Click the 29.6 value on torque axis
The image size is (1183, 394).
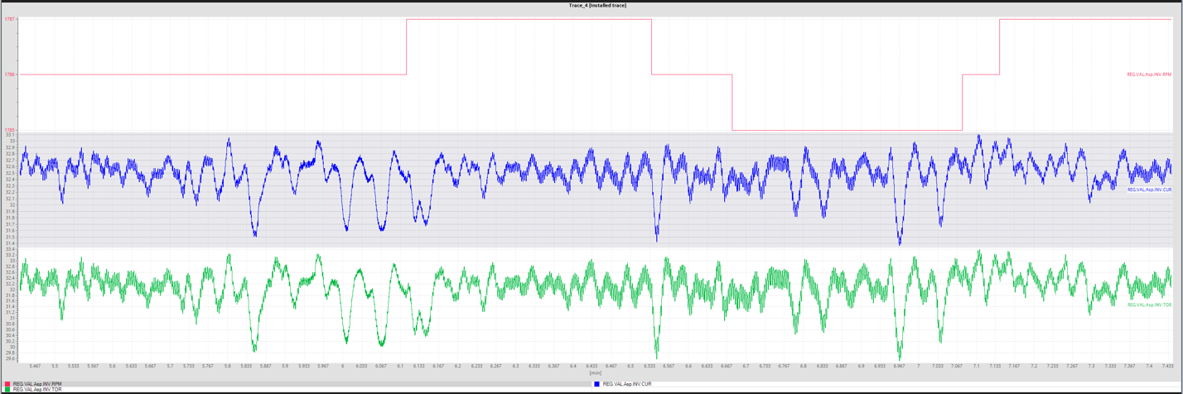tap(10, 358)
